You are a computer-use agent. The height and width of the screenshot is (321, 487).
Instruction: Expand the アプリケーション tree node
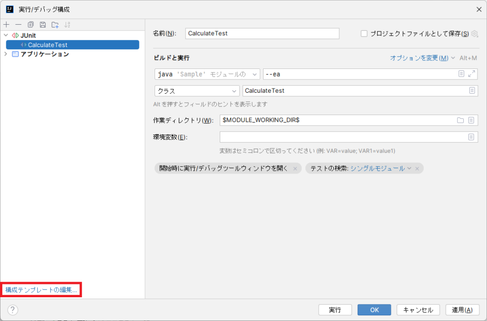(6, 54)
